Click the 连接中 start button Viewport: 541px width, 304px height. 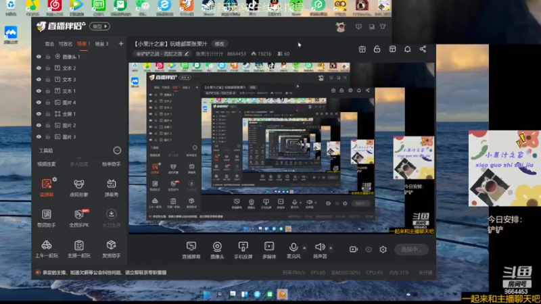pos(411,249)
